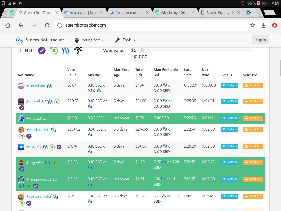Click the Max Profitable Bid column header

click(x=165, y=72)
